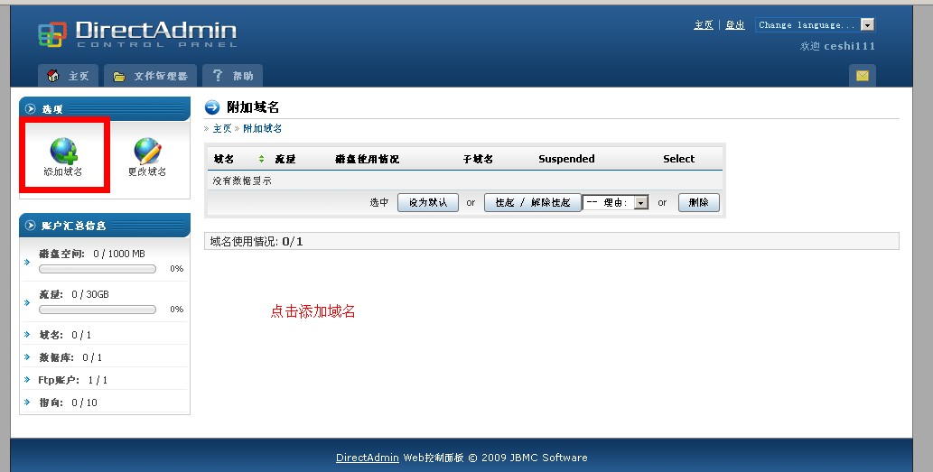Click the 没有数据显示 empty row text

242,180
